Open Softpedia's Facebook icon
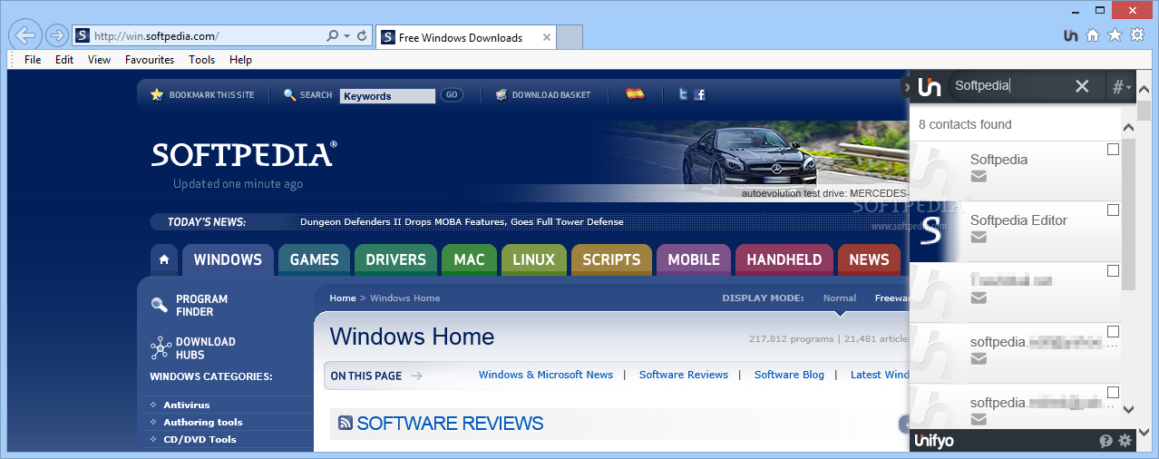Screen dimensions: 1159x459 click(x=699, y=94)
